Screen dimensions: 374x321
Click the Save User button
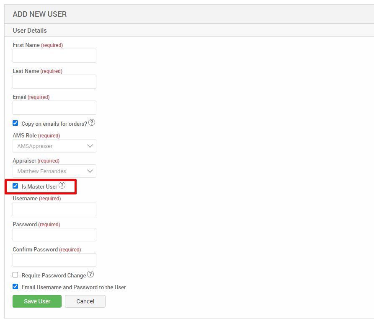pyautogui.click(x=37, y=301)
